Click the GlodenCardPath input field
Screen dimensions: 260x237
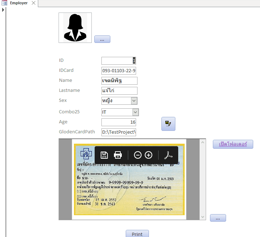(x=119, y=132)
